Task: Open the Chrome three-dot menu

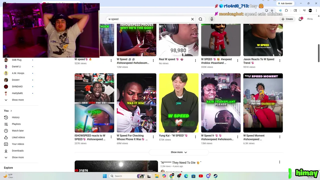Action: click(x=316, y=10)
